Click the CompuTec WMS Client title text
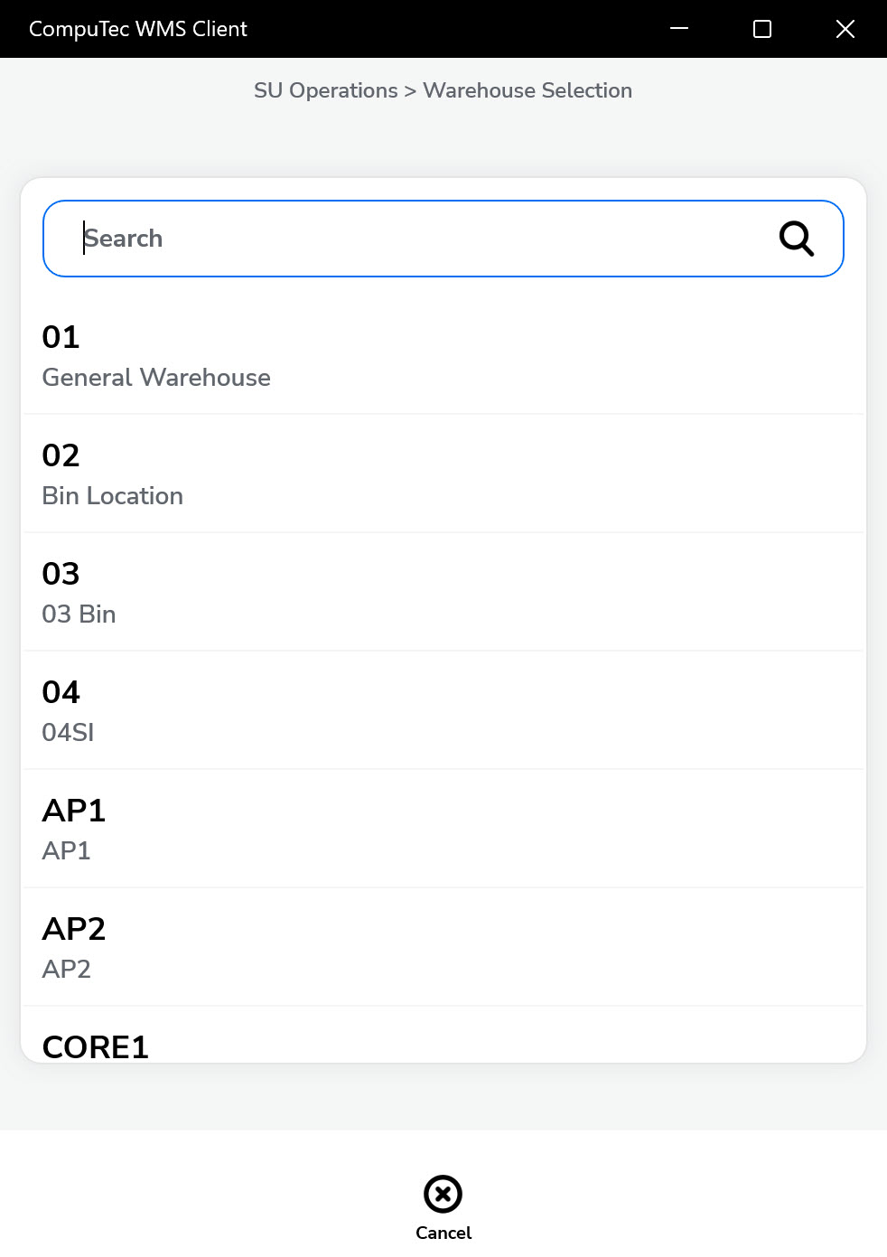Image resolution: width=887 pixels, height=1257 pixels. 138,29
